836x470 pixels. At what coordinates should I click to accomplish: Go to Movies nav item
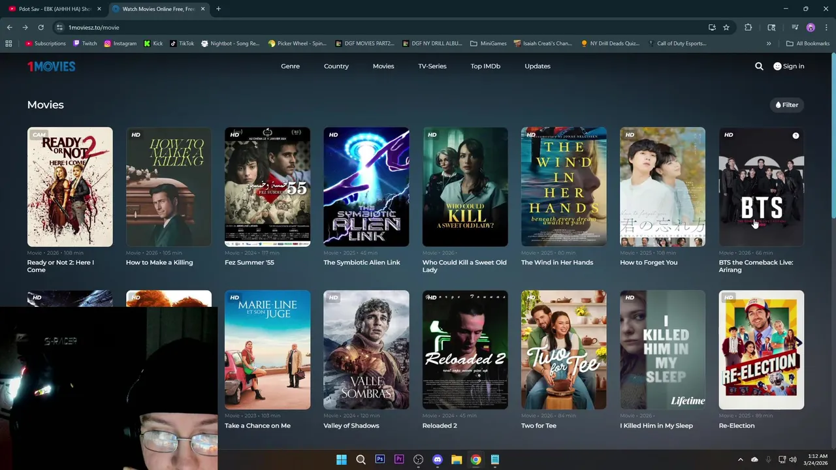click(x=383, y=66)
